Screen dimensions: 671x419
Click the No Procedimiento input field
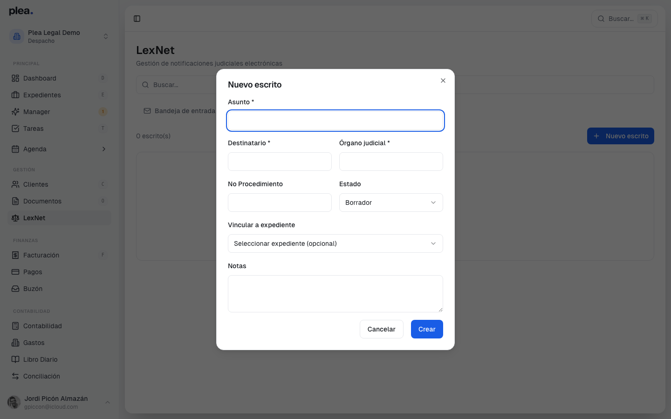pos(280,203)
